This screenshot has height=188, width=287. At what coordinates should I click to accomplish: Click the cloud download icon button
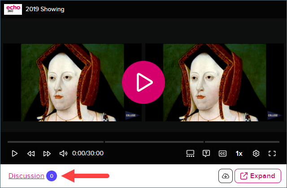[x=226, y=176]
